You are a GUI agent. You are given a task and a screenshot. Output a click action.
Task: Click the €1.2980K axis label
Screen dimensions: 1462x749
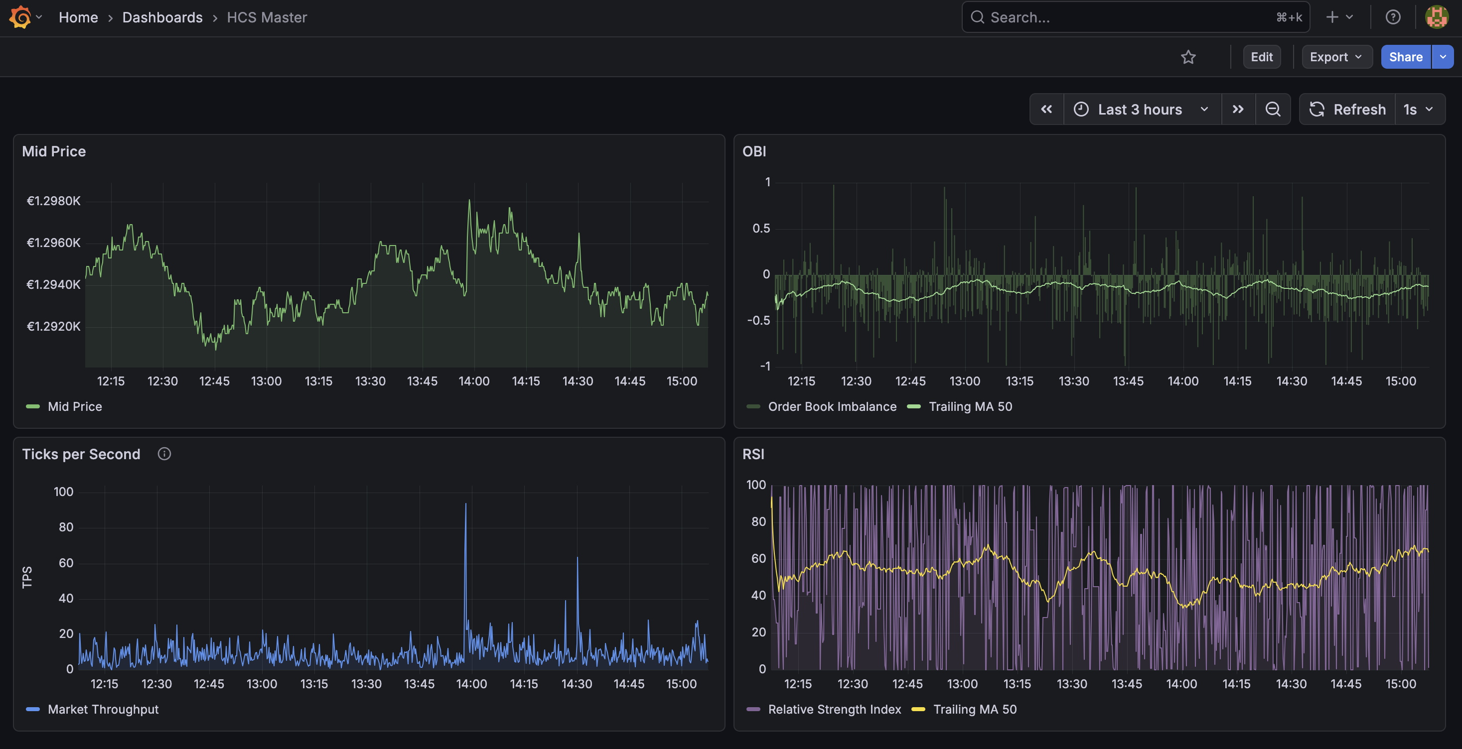(x=54, y=201)
